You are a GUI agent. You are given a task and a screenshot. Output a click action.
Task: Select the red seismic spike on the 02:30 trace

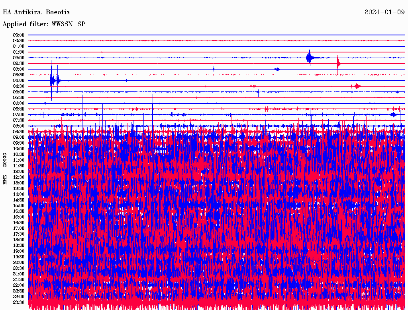click(x=338, y=63)
